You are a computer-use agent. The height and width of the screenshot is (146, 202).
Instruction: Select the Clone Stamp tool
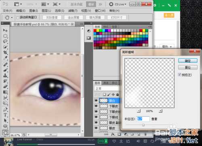coord(5,75)
